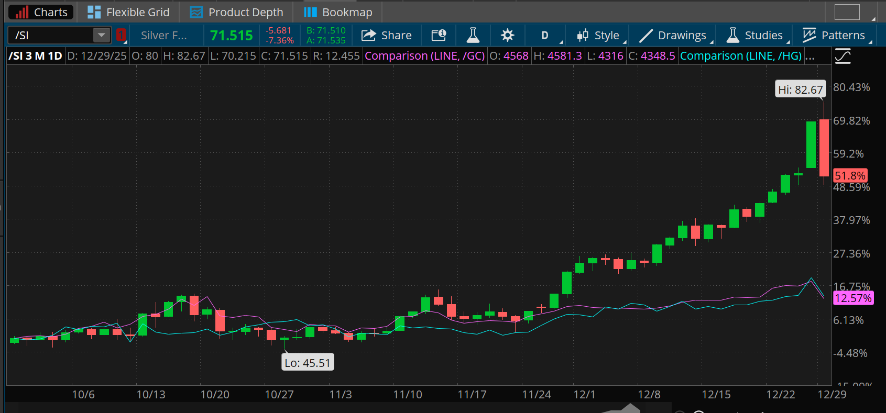Click the Comparison (LINE, /GC) study label
This screenshot has height=413, width=886.
coord(424,56)
